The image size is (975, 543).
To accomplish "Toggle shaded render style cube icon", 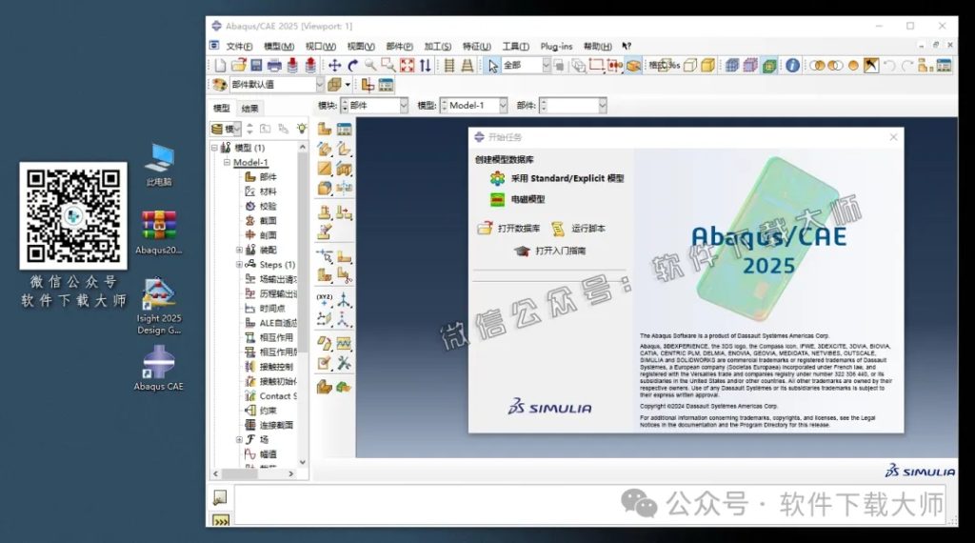I will coord(707,66).
